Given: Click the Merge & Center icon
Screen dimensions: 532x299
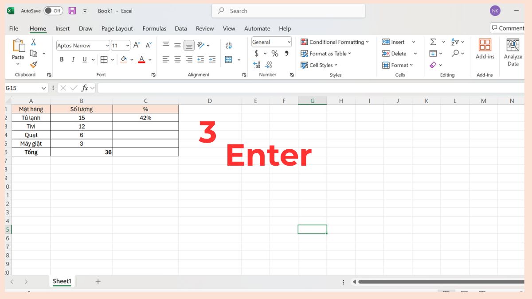Looking at the screenshot, I should click(x=228, y=60).
